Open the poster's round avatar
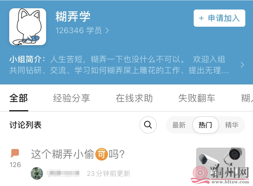Viewport: 253px width, 186px height. pyautogui.click(x=37, y=173)
